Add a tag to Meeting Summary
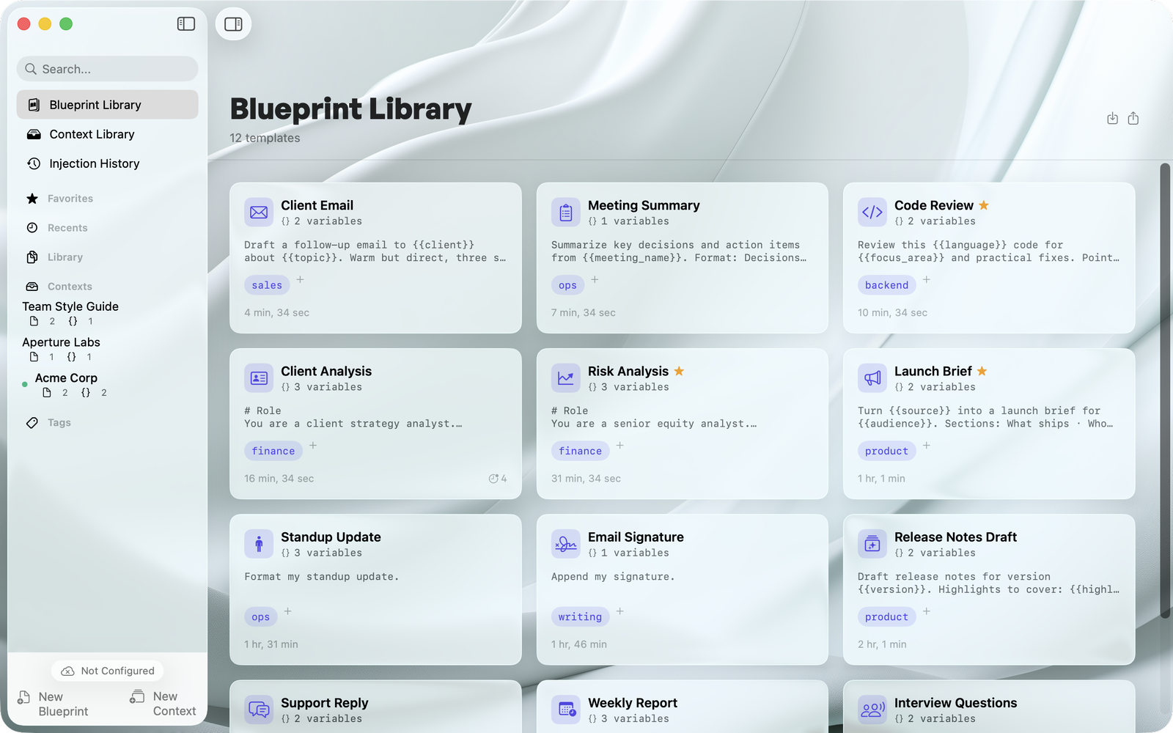This screenshot has height=733, width=1173. click(x=595, y=280)
